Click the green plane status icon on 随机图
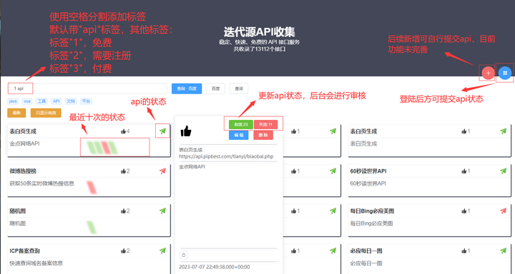The width and height of the screenshot is (515, 274). click(162, 211)
